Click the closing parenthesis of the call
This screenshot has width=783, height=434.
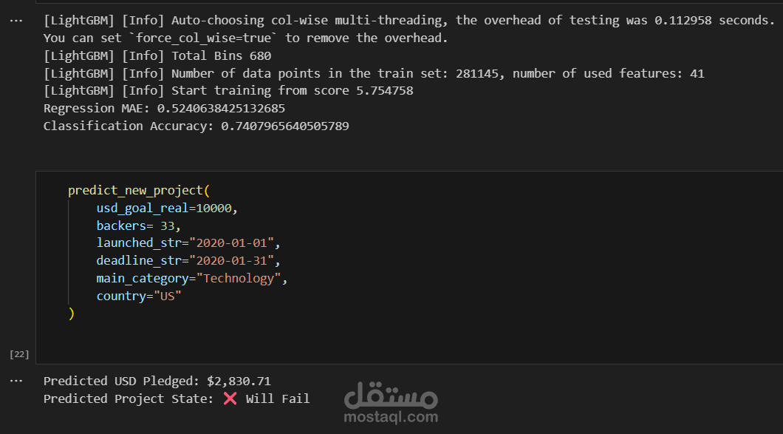pyautogui.click(x=72, y=313)
